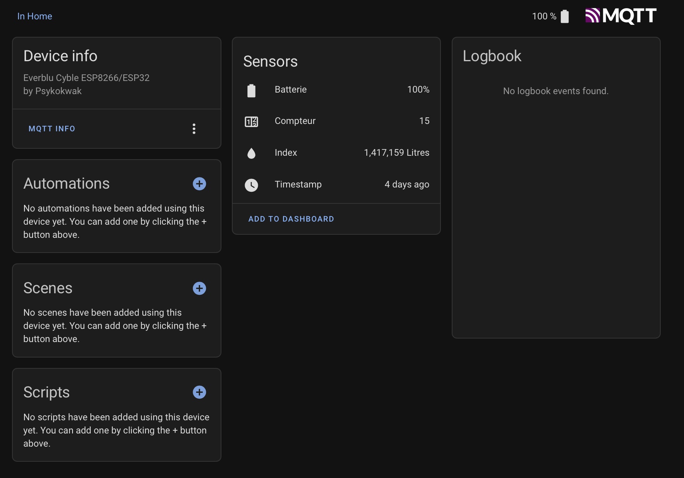Screen dimensions: 684x478
Task: Click ADD TO DASHBOARD button
Action: (291, 219)
